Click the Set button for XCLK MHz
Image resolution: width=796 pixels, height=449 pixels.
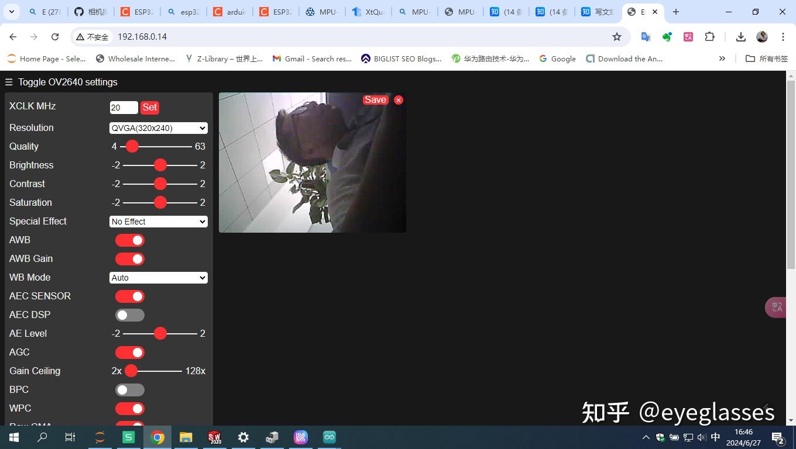click(149, 107)
